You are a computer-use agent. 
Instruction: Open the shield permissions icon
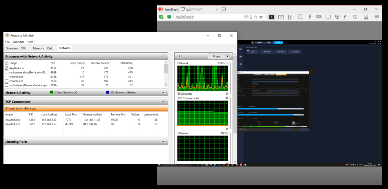[x=337, y=17]
